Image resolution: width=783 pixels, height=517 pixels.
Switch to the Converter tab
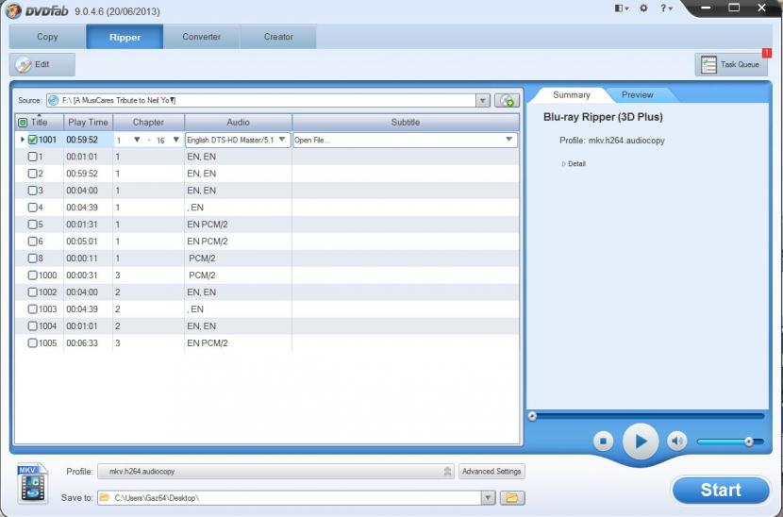pyautogui.click(x=201, y=37)
